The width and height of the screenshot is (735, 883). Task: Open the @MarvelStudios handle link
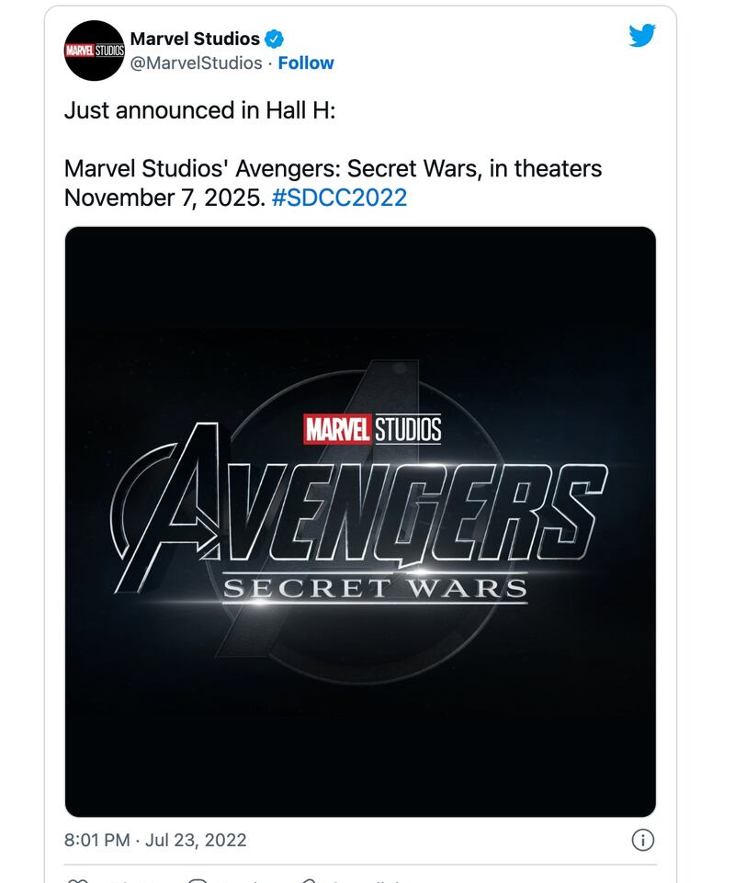click(196, 63)
